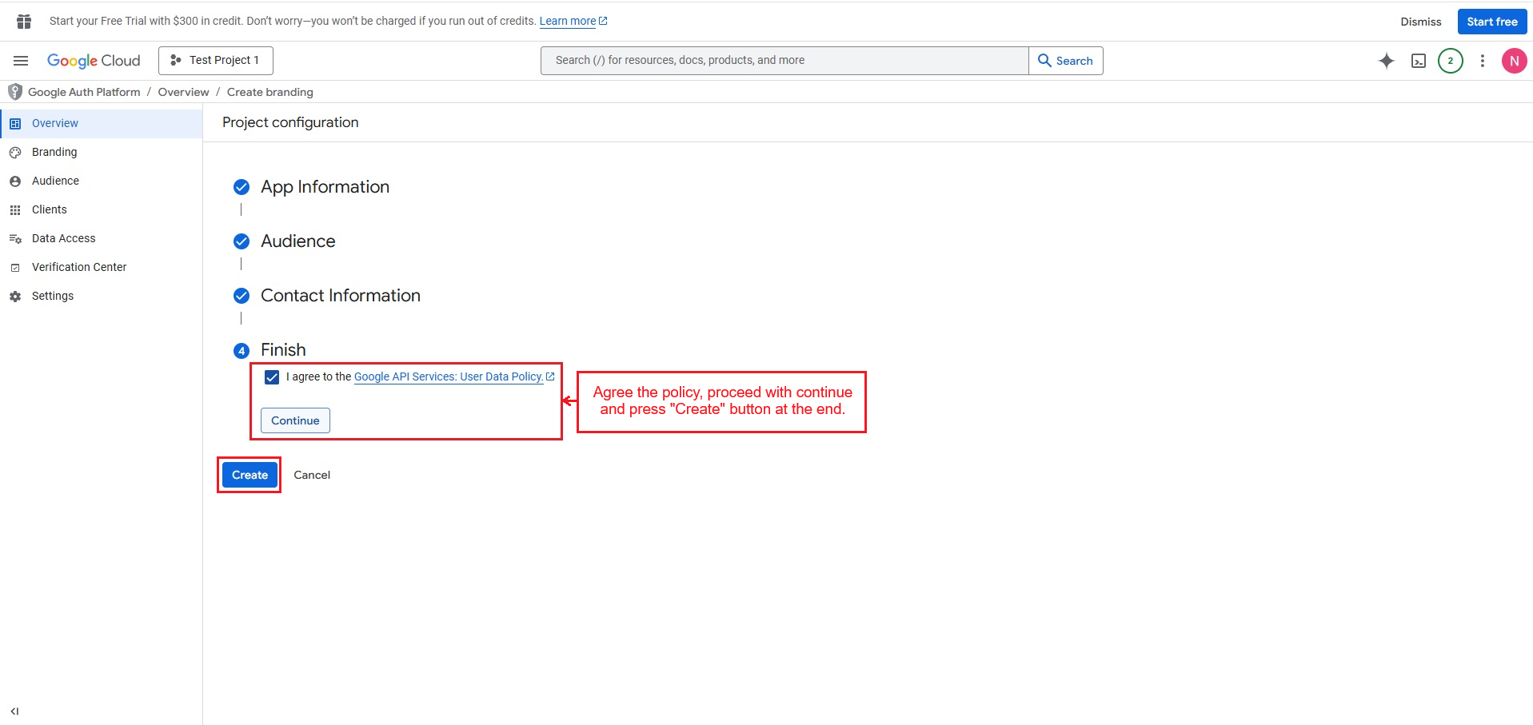This screenshot has width=1533, height=725.
Task: Open notifications badge showing 2
Action: [x=1450, y=61]
